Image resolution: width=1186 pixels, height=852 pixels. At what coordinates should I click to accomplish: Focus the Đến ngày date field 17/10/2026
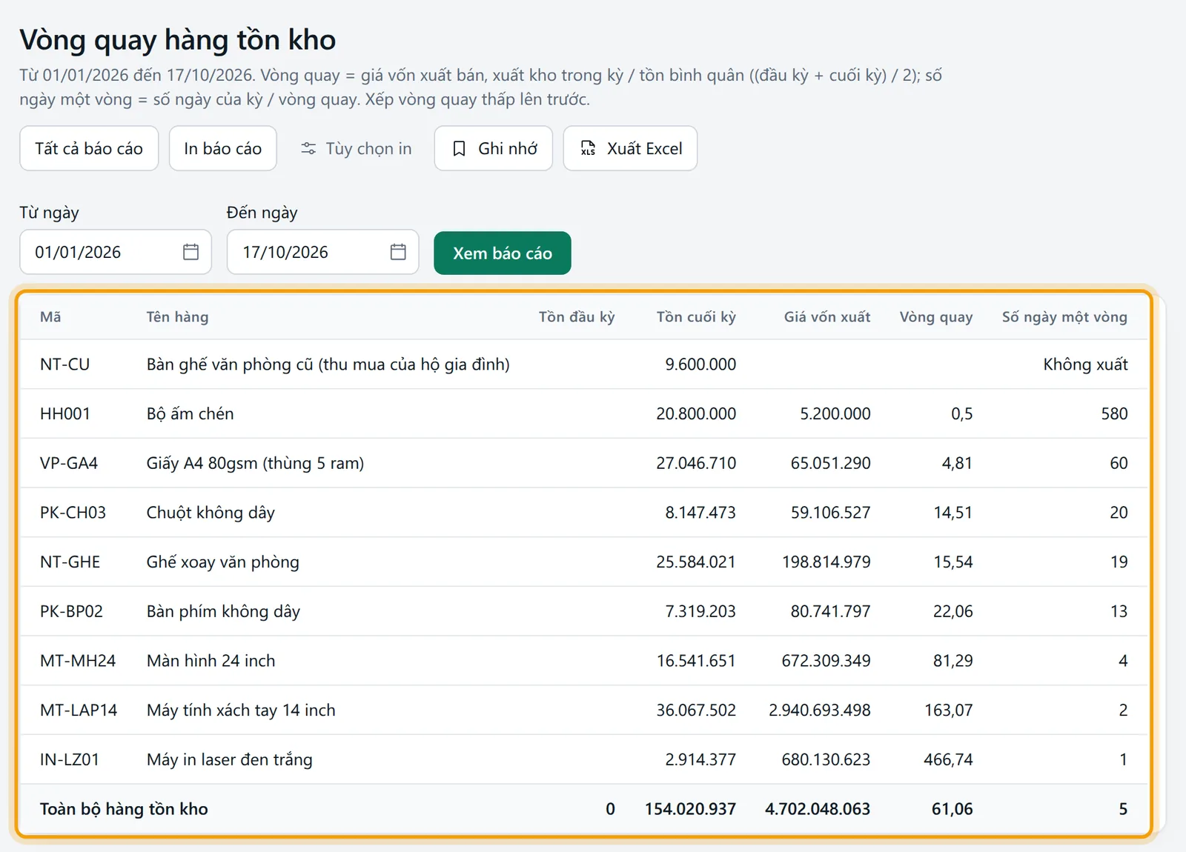coord(322,252)
